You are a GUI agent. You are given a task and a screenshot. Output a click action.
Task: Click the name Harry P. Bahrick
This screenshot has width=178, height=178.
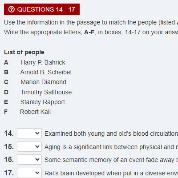[x=43, y=62]
